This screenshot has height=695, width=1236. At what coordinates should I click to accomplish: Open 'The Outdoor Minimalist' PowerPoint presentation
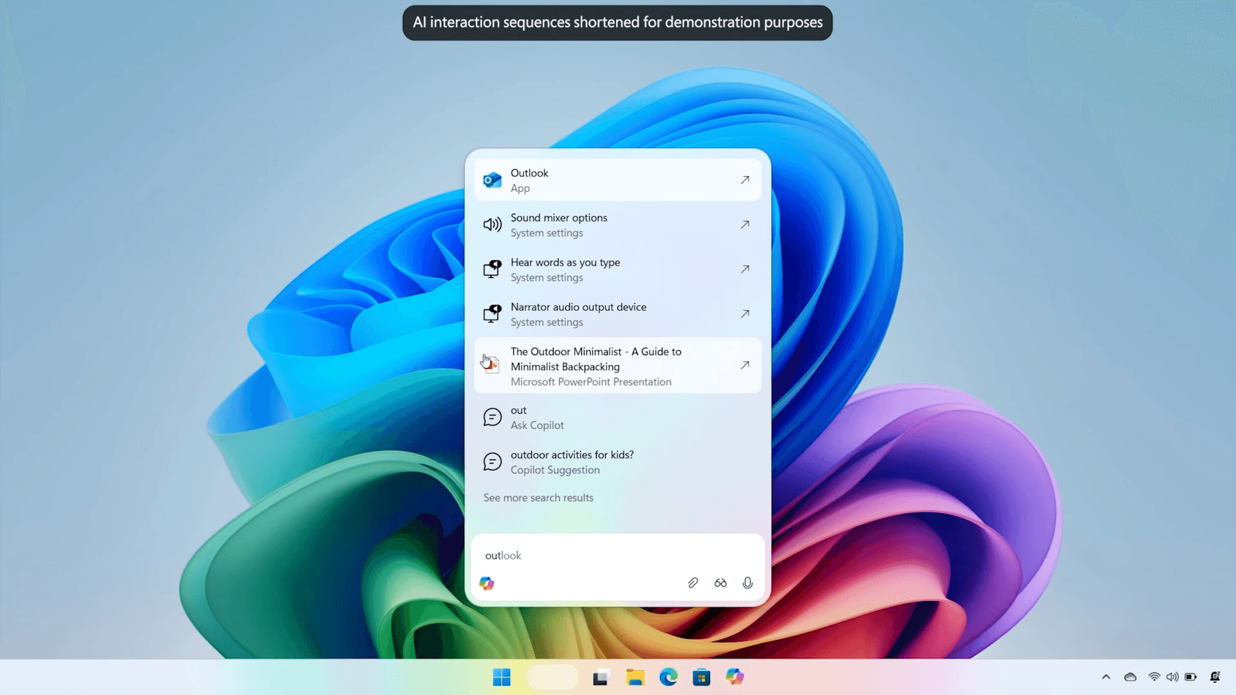pos(595,366)
